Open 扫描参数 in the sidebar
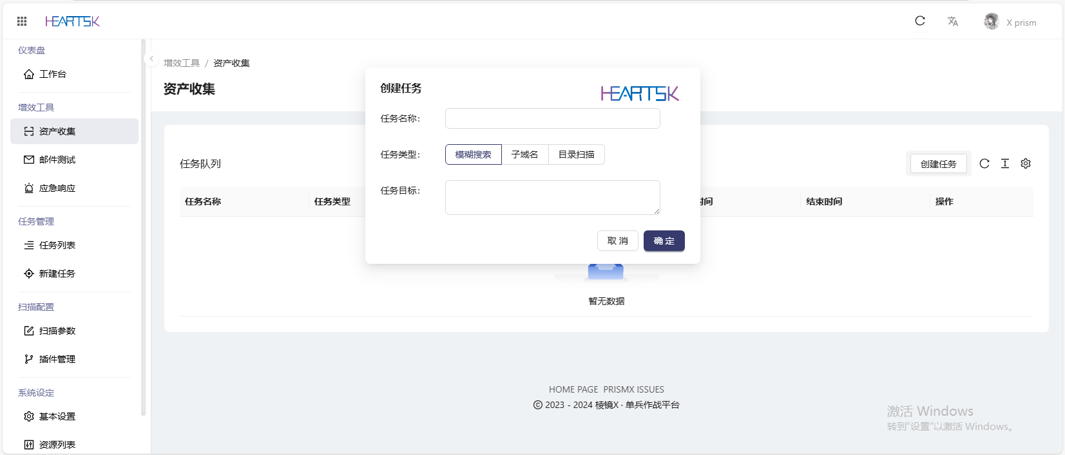The width and height of the screenshot is (1065, 455). coord(57,331)
